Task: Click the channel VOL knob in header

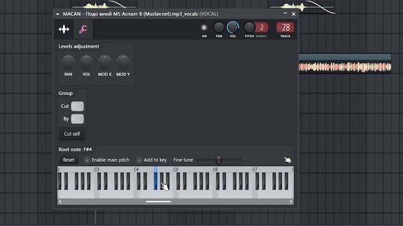Action: 233,28
